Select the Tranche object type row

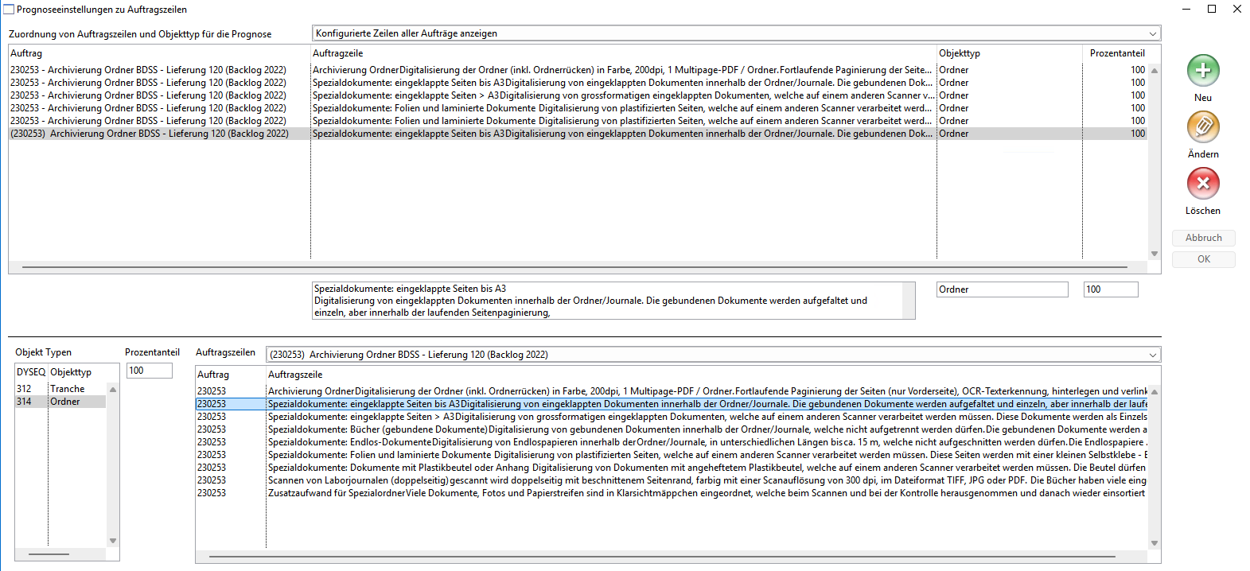pos(67,389)
